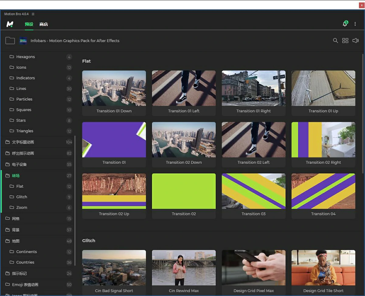Click the Flat section heading
Image resolution: width=365 pixels, height=296 pixels.
(x=86, y=61)
